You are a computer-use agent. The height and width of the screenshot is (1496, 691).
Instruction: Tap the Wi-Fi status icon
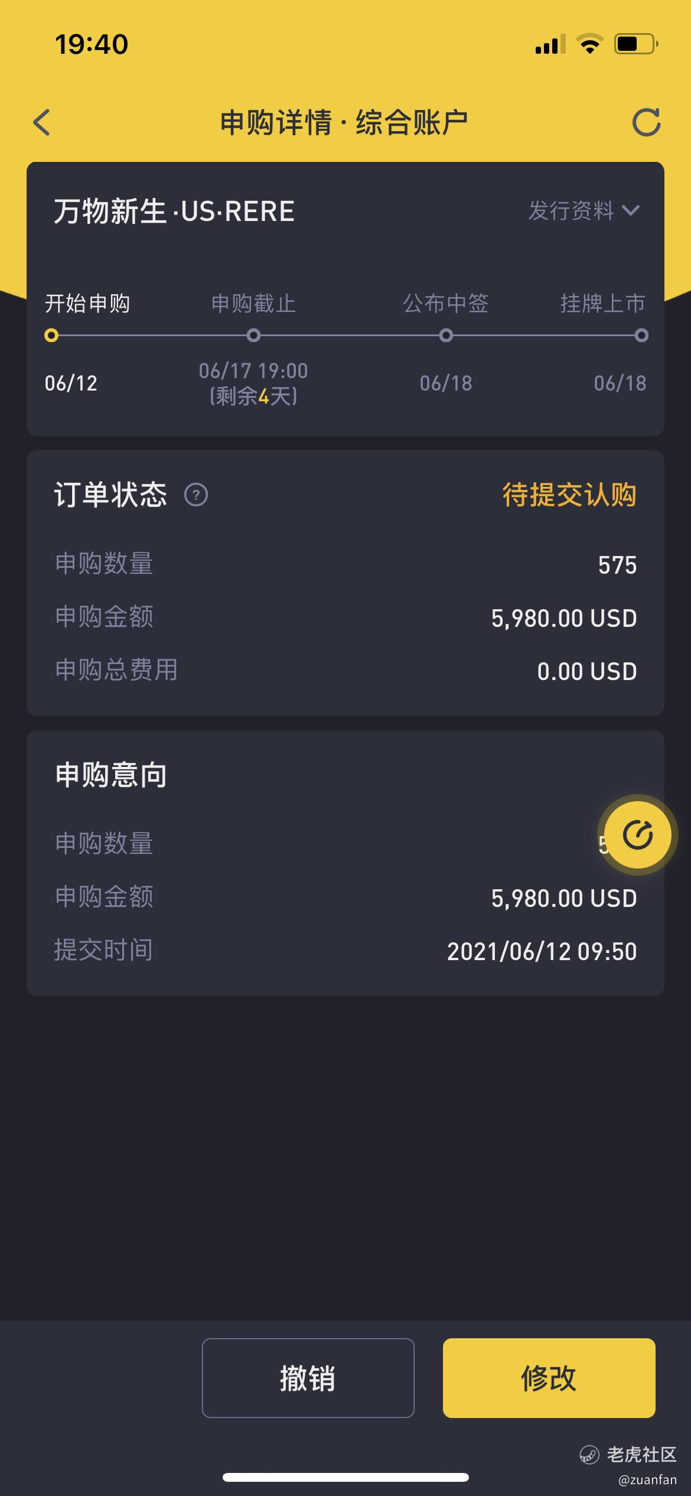589,44
